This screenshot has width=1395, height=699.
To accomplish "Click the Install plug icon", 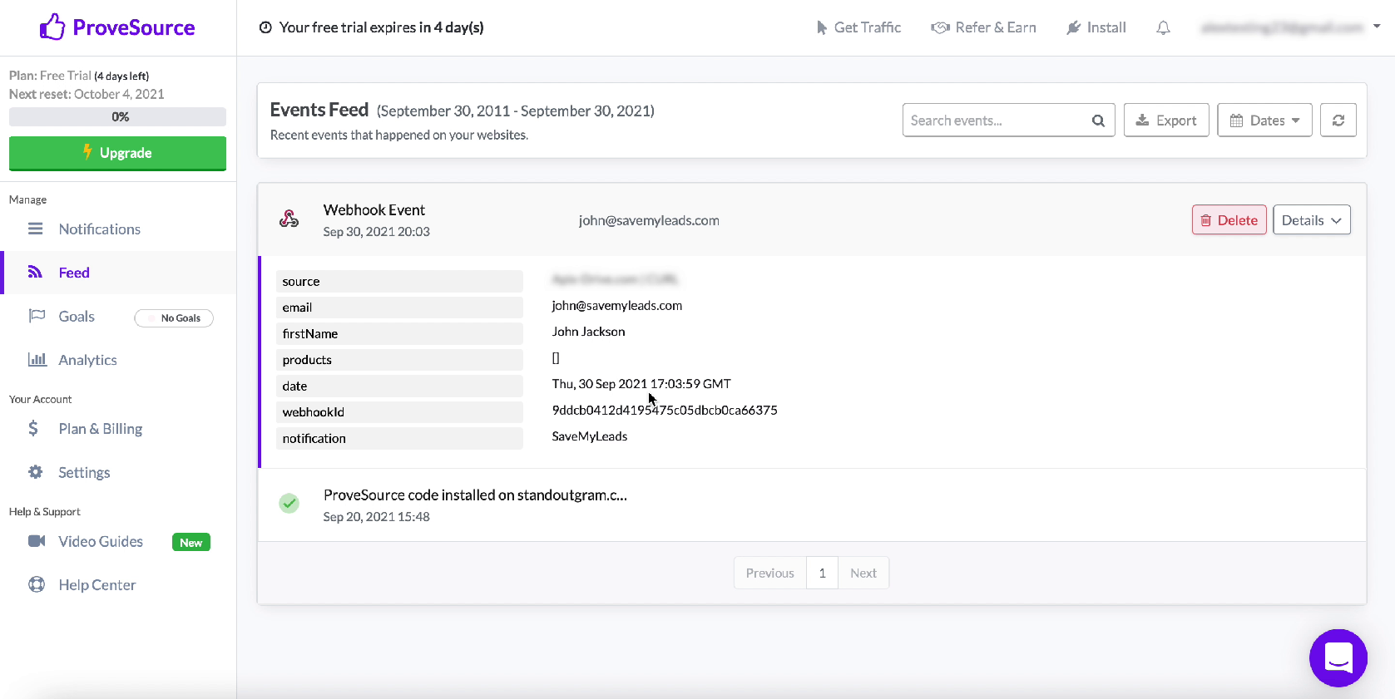I will click(x=1073, y=27).
